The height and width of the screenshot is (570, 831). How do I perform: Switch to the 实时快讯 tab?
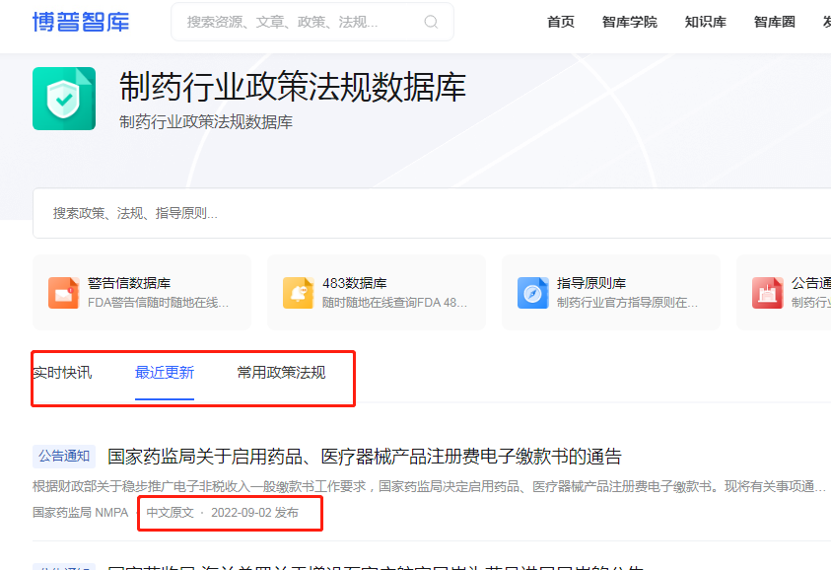point(62,373)
